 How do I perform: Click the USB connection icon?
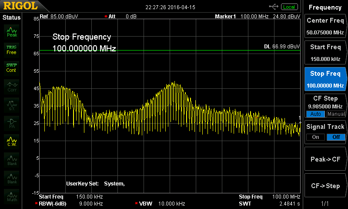(274, 7)
